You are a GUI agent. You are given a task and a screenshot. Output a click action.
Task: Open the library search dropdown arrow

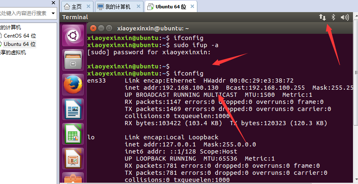pyautogui.click(x=53, y=13)
